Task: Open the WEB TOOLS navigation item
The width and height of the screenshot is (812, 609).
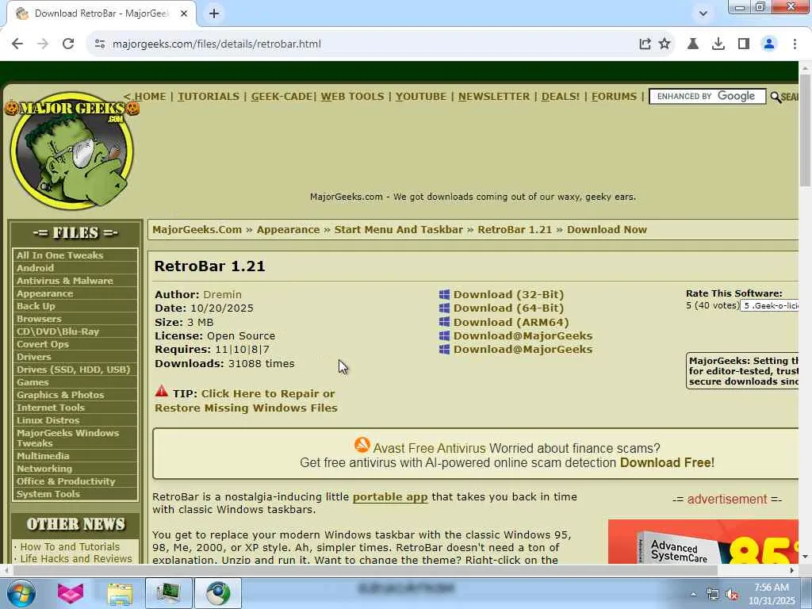Action: [x=353, y=97]
